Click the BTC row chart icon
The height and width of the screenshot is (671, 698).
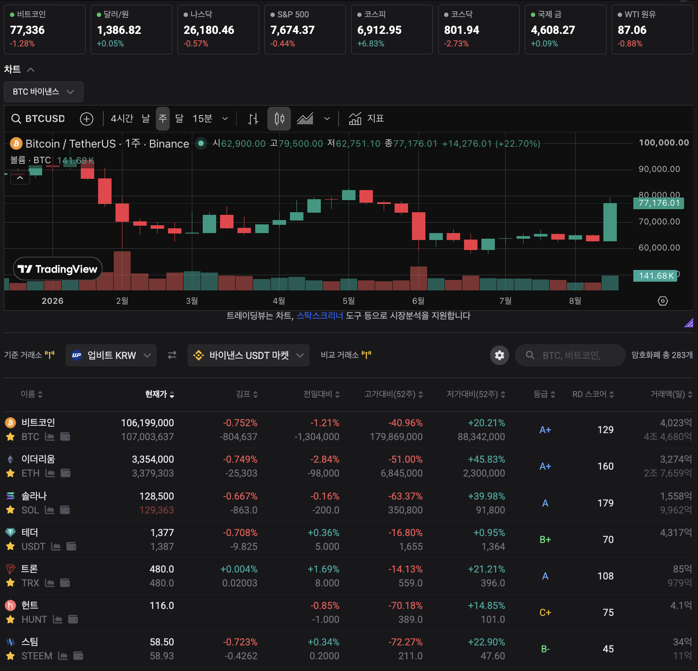[x=50, y=437]
